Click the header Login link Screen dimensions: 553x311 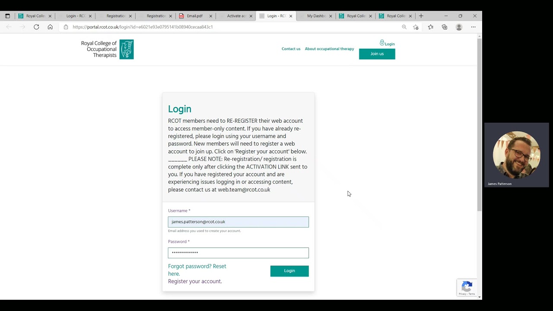click(x=390, y=44)
